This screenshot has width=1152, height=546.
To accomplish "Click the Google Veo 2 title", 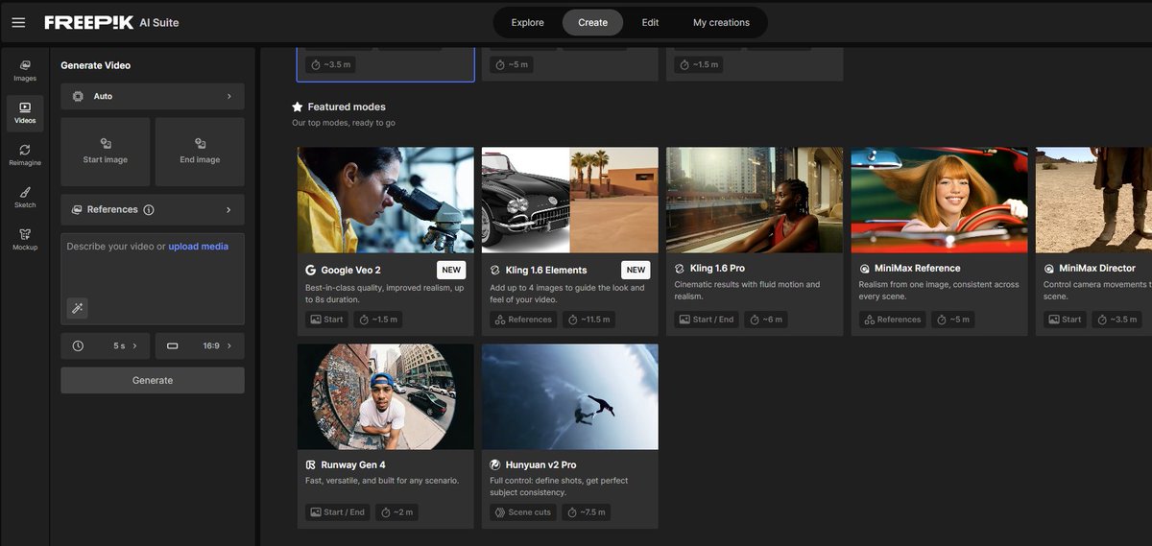I will (x=350, y=270).
